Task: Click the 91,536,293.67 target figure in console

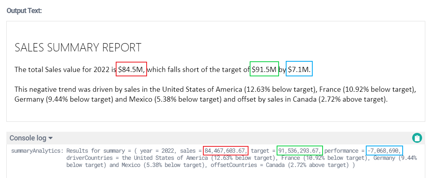Action: 300,151
